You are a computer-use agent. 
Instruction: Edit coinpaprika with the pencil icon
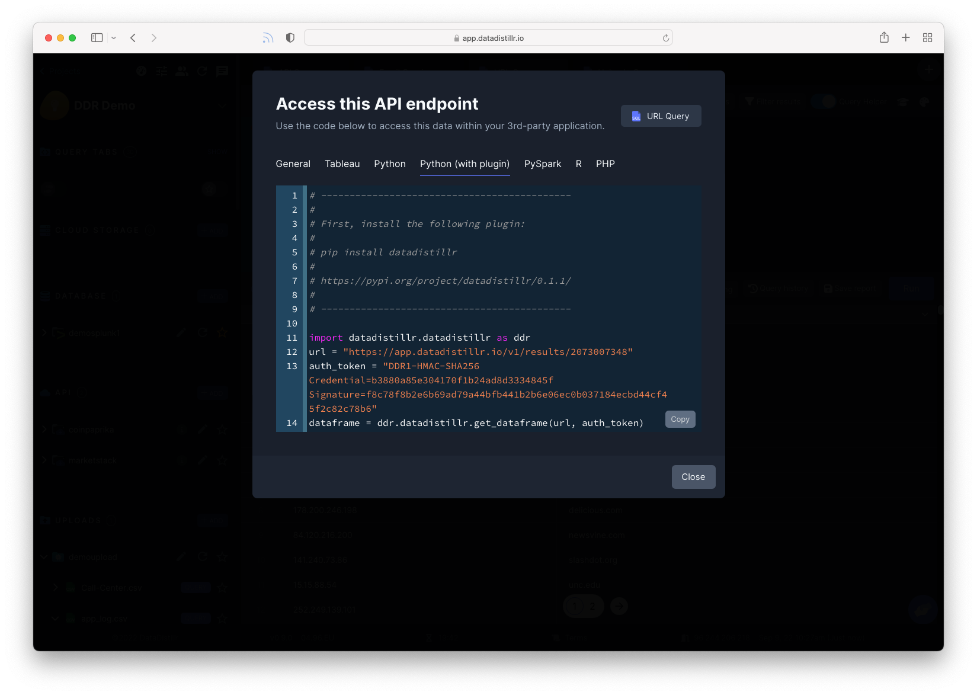click(x=202, y=430)
